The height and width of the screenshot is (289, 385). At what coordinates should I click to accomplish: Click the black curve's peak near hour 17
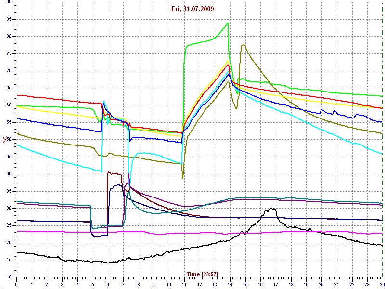[272, 209]
